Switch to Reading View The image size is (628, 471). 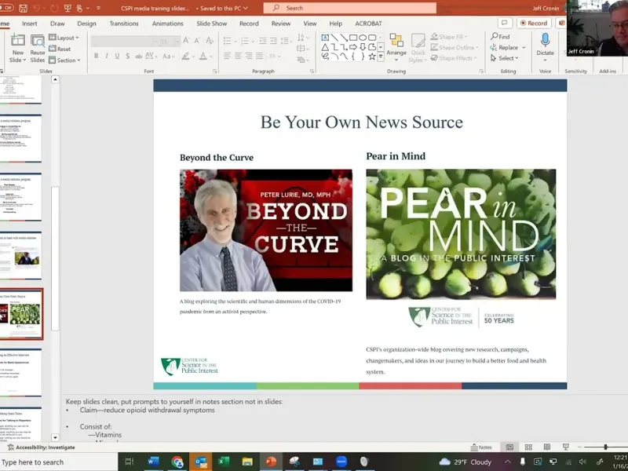547,447
